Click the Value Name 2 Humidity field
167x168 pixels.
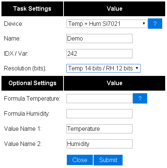point(99,144)
